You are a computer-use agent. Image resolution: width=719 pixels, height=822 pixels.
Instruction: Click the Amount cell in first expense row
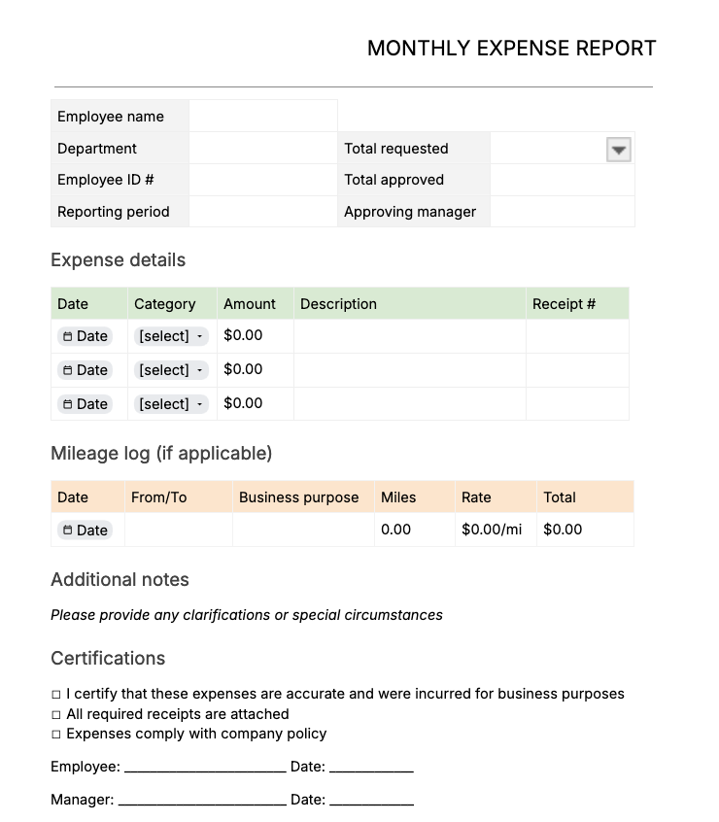pos(253,335)
